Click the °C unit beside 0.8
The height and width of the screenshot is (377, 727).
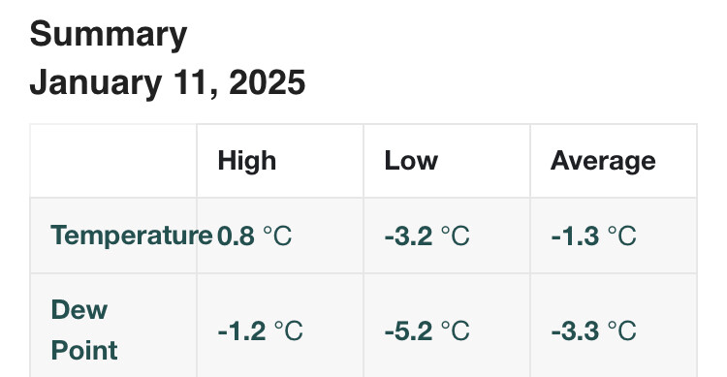(277, 236)
